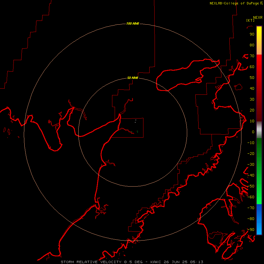This screenshot has width=264, height=264.
Task: Click the NEXR label above the scale
Action: 258,18
